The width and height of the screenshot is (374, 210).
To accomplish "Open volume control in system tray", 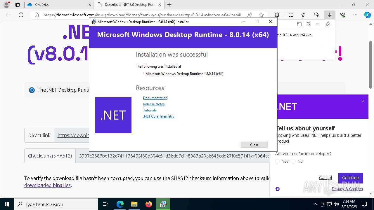I will 336,204.
